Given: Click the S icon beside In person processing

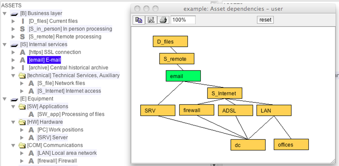Looking at the screenshot, I should click(x=23, y=29).
